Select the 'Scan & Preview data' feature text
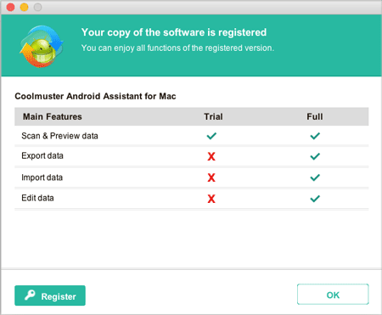Image resolution: width=382 pixels, height=315 pixels. [59, 136]
